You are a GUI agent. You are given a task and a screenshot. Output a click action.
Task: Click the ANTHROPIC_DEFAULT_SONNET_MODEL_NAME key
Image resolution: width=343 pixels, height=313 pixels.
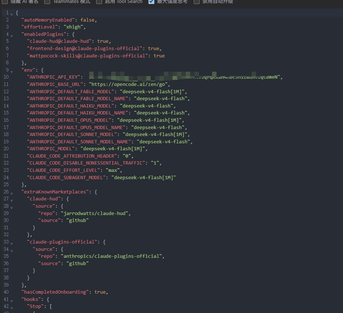pyautogui.click(x=79, y=142)
